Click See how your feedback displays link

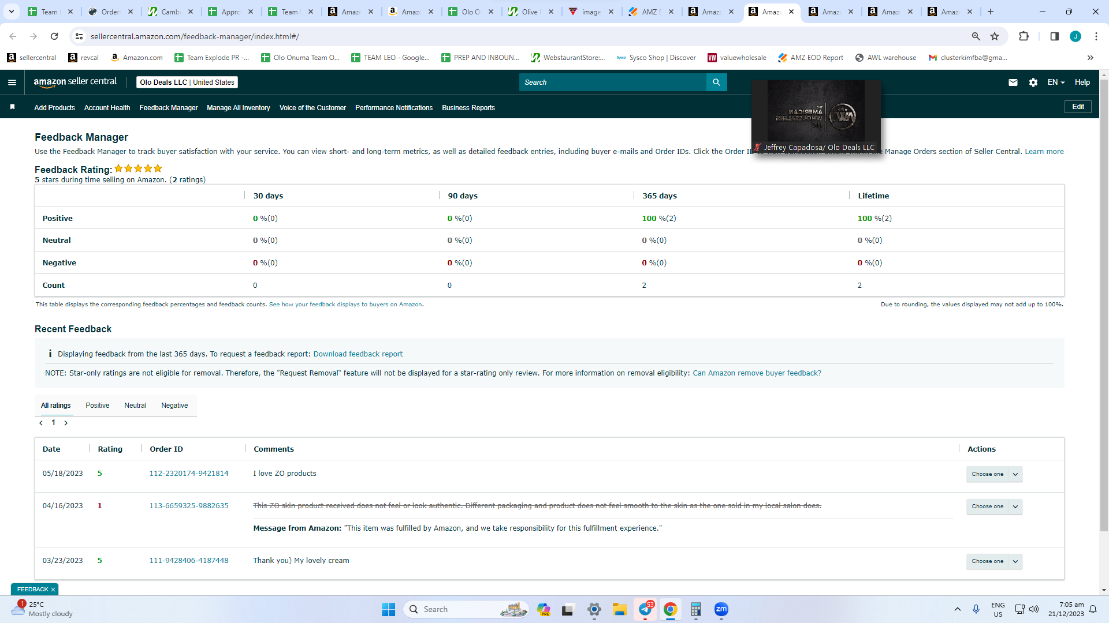tap(345, 305)
